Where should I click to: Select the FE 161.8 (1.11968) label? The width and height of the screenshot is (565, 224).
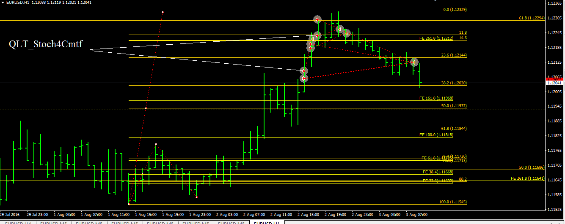[x=436, y=98]
